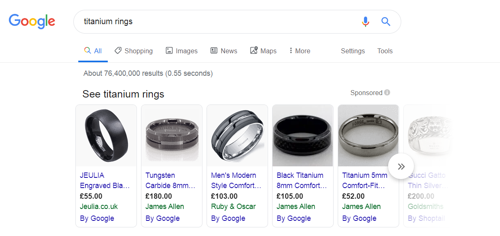
Task: Click the microphone voice search icon
Action: coord(366,22)
